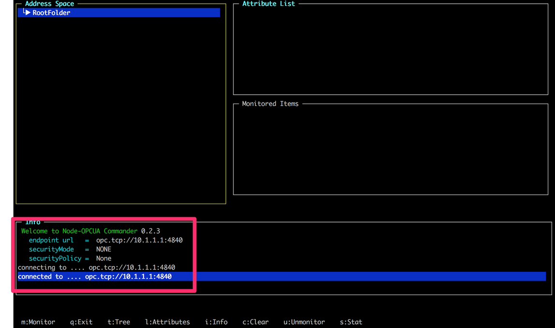555x328 pixels.
Task: Select the 'connecting to' log line
Action: pos(96,268)
